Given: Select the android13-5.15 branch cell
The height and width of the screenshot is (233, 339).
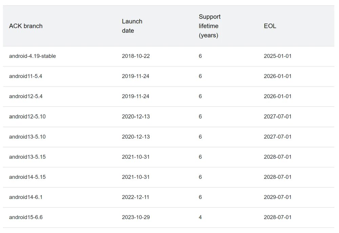Looking at the screenshot, I should pyautogui.click(x=27, y=157).
